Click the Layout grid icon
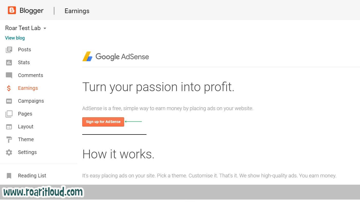This screenshot has height=202, width=360. pos(9,127)
